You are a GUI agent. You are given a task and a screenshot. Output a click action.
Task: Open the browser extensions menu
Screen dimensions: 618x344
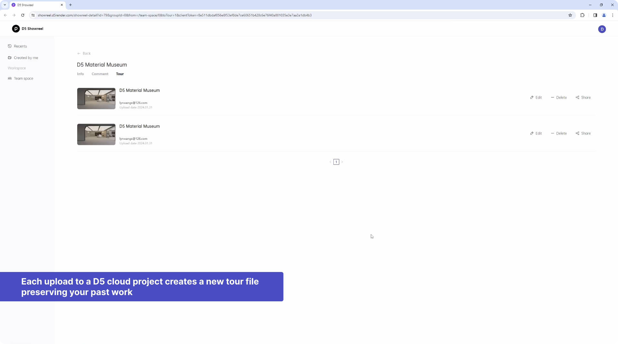(x=582, y=15)
